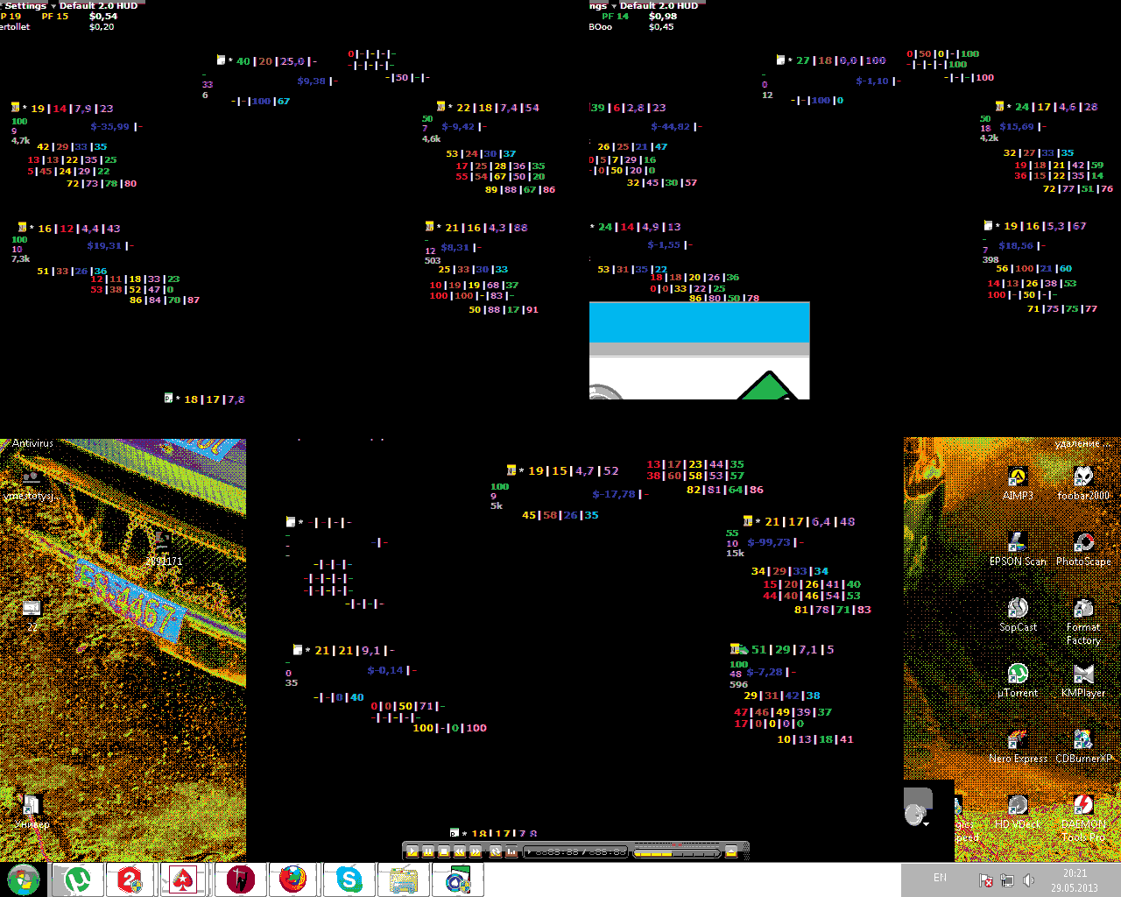The image size is (1121, 897).
Task: Select the HD VDeck desktop icon
Action: (x=1018, y=811)
